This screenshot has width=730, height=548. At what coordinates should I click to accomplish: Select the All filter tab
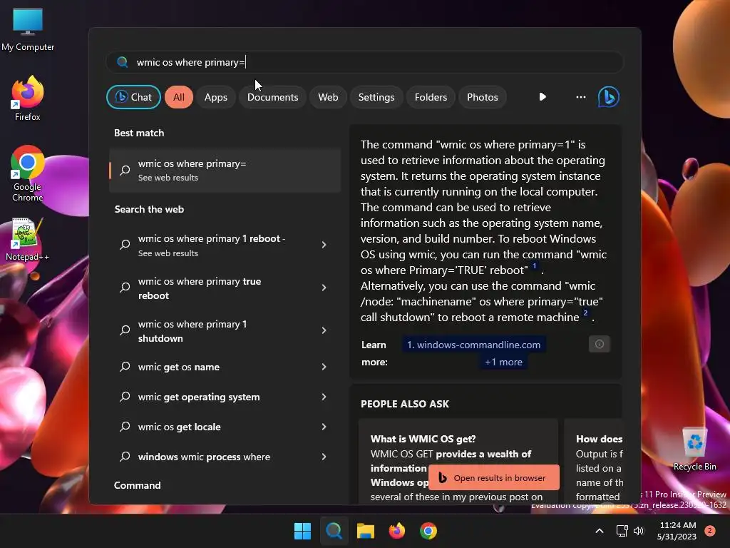click(179, 97)
